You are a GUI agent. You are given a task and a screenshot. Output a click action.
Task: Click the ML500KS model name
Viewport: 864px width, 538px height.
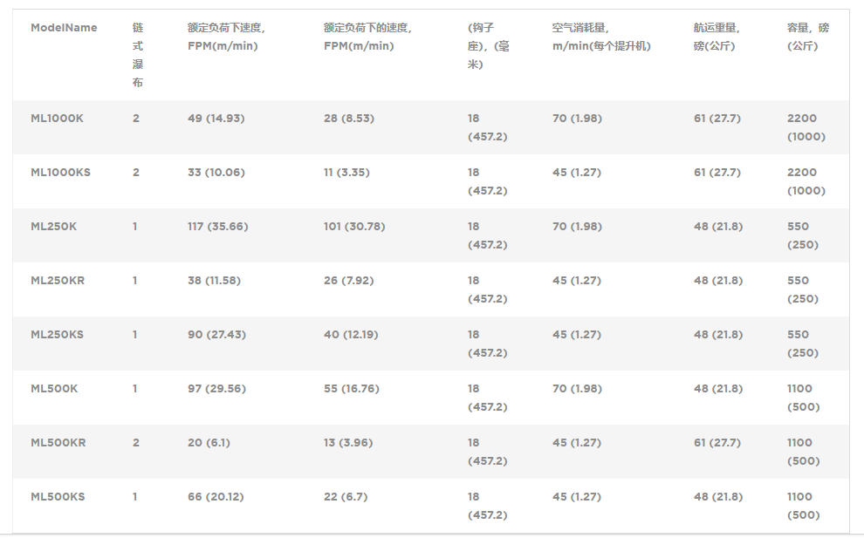[58, 497]
